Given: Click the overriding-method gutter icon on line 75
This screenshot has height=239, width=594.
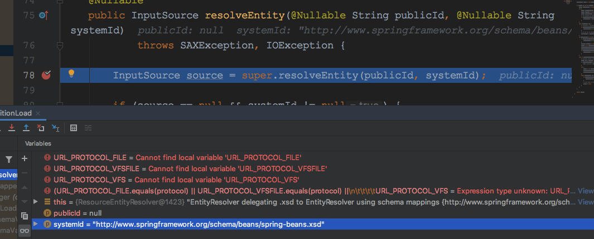Looking at the screenshot, I should [x=44, y=16].
